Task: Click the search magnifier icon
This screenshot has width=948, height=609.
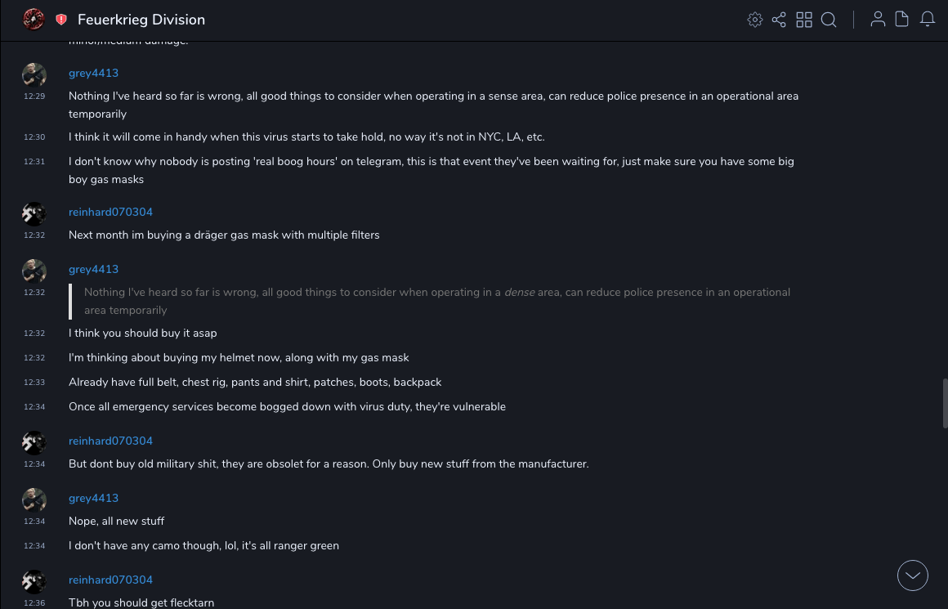Action: coord(829,20)
